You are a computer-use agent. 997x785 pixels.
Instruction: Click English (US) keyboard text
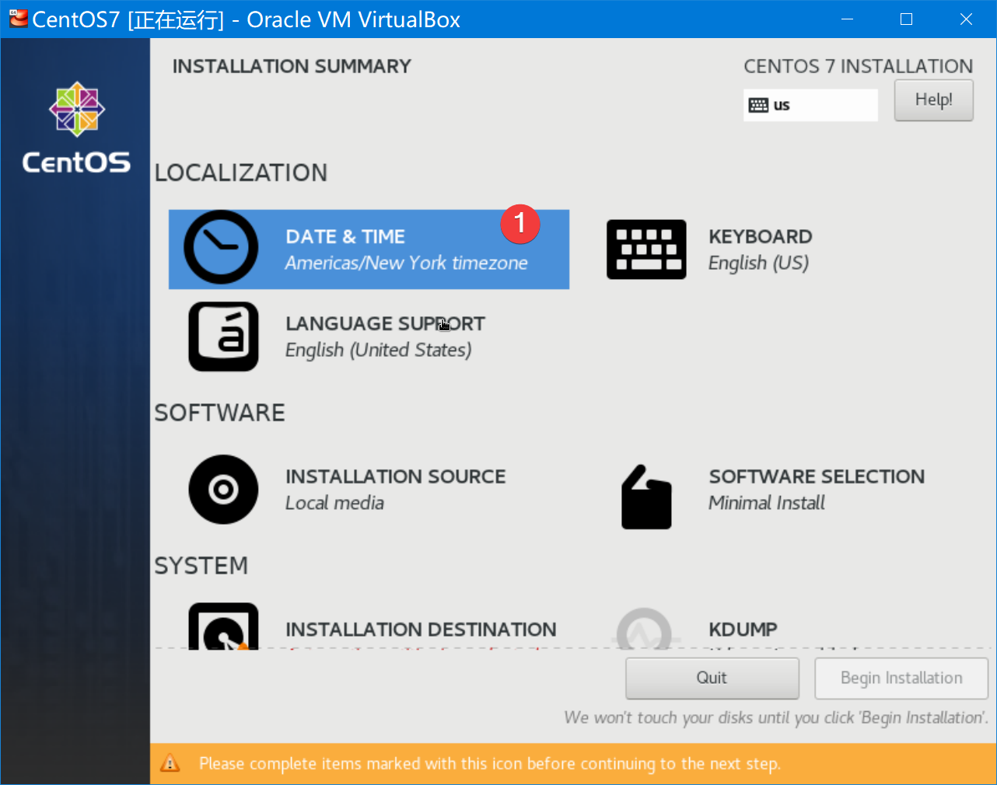pyautogui.click(x=758, y=263)
